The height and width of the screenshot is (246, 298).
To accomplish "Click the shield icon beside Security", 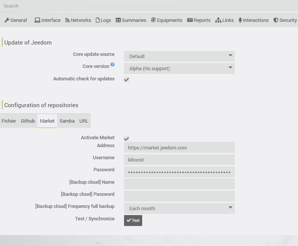I will tap(276, 20).
